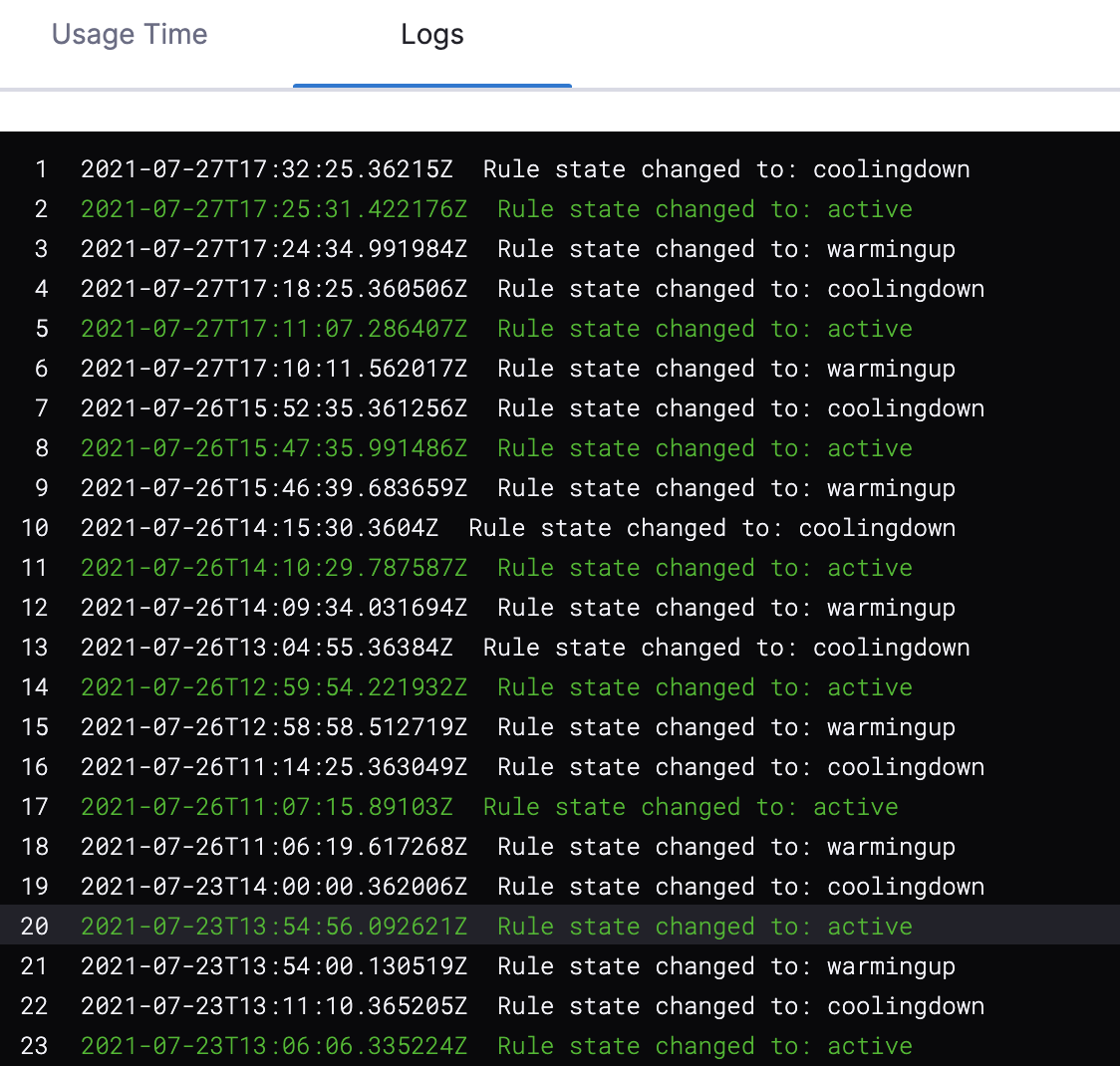Select timestamp 2021-07-26T13:04:55.36384Z
This screenshot has width=1120, height=1066.
(x=266, y=648)
